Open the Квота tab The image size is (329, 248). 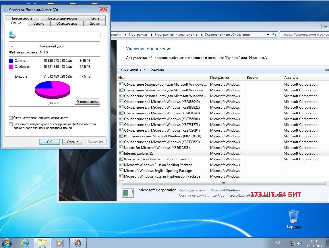coord(95,18)
